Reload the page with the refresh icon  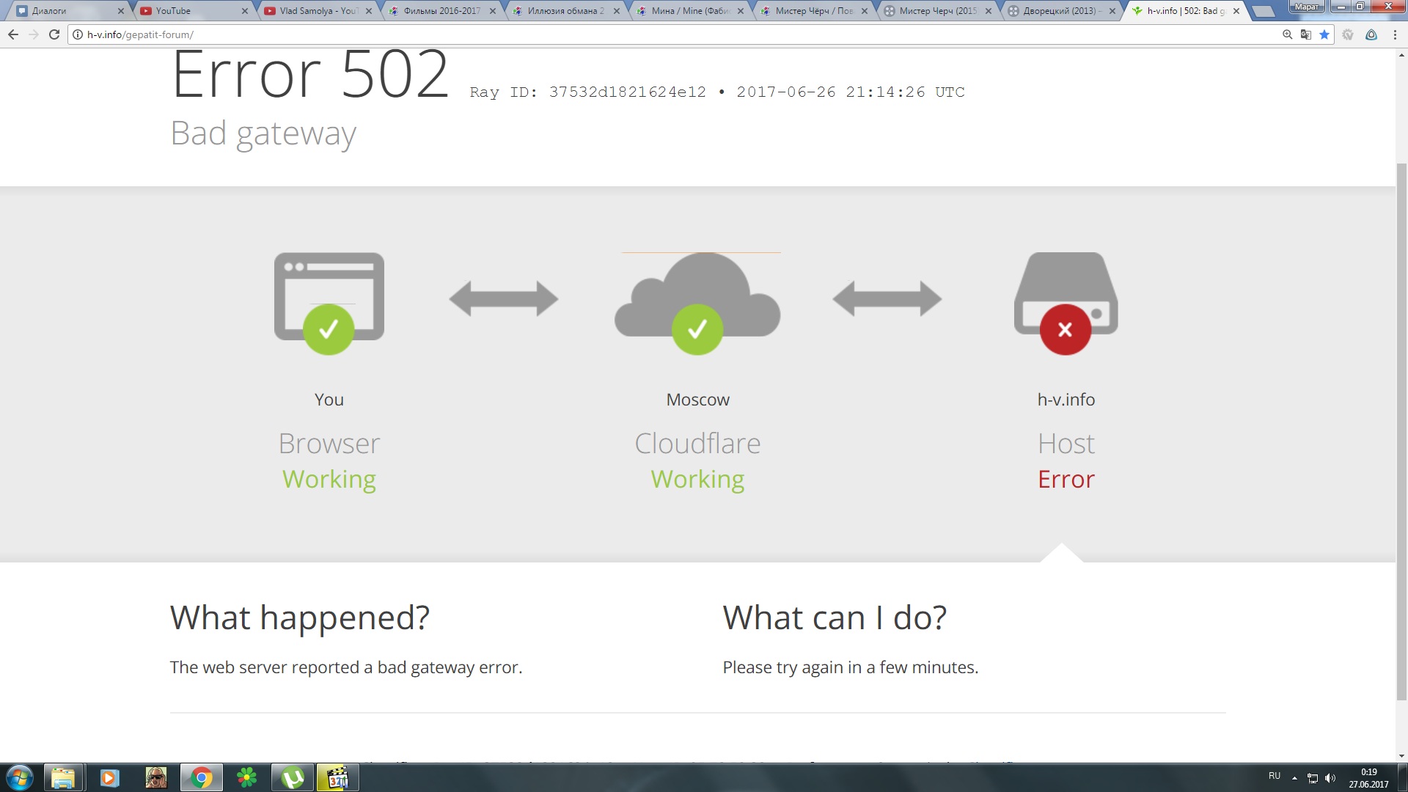54,34
